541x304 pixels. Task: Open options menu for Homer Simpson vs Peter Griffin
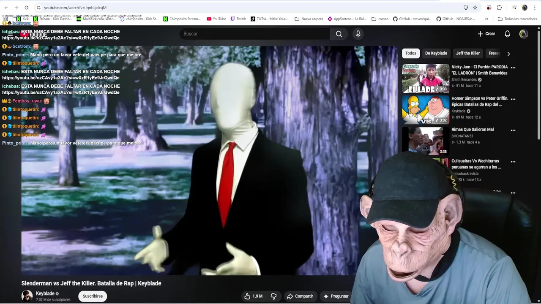click(x=513, y=99)
